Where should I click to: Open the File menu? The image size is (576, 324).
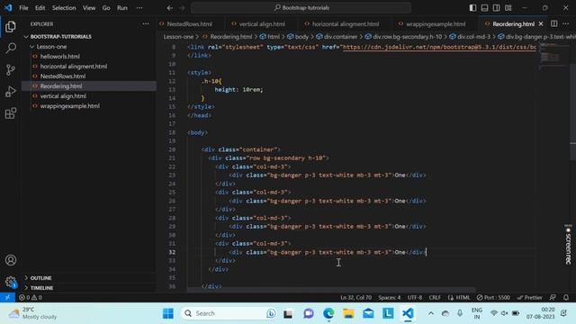[x=23, y=8]
